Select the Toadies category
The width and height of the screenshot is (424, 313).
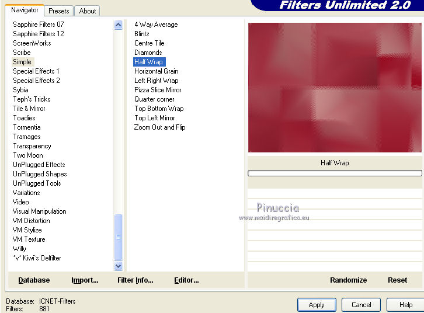click(x=24, y=118)
